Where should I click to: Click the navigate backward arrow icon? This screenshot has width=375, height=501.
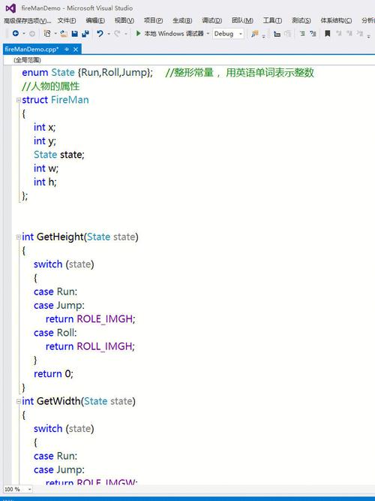click(15, 33)
